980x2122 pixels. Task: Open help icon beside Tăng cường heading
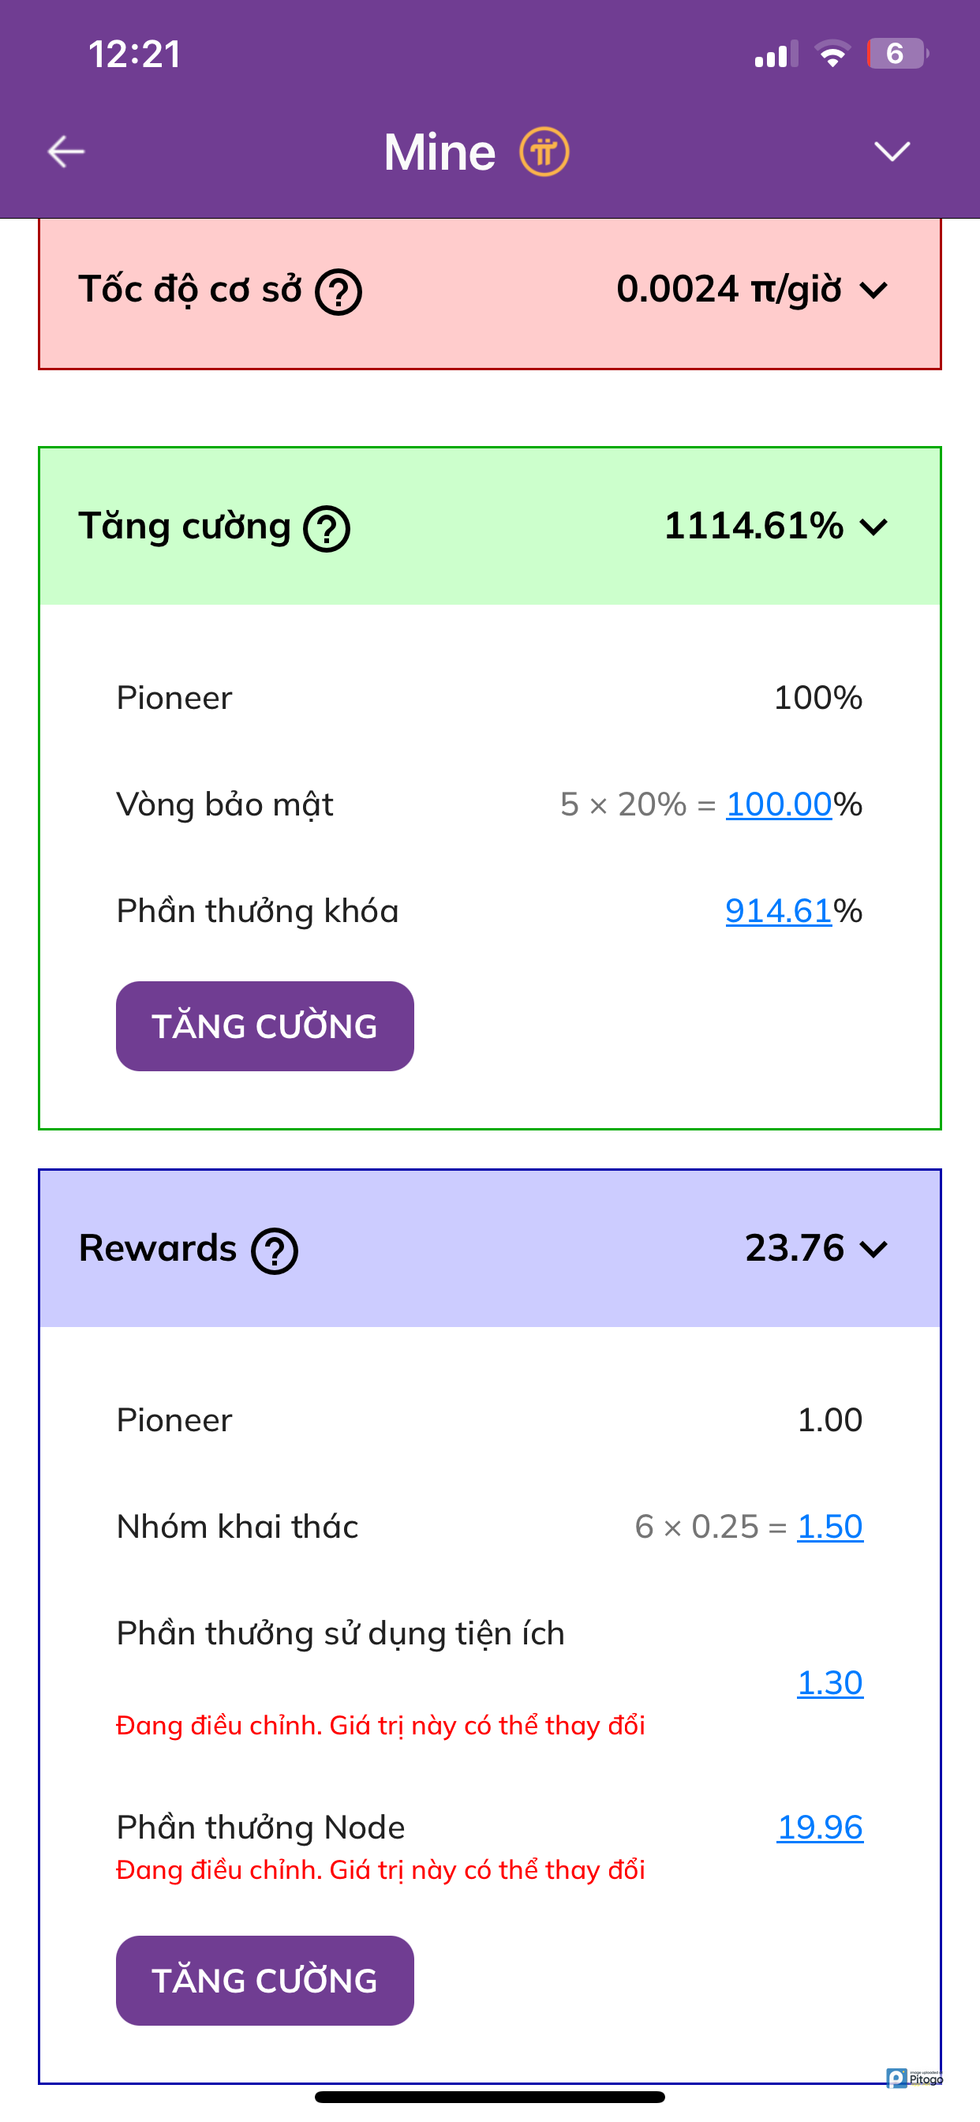(327, 529)
